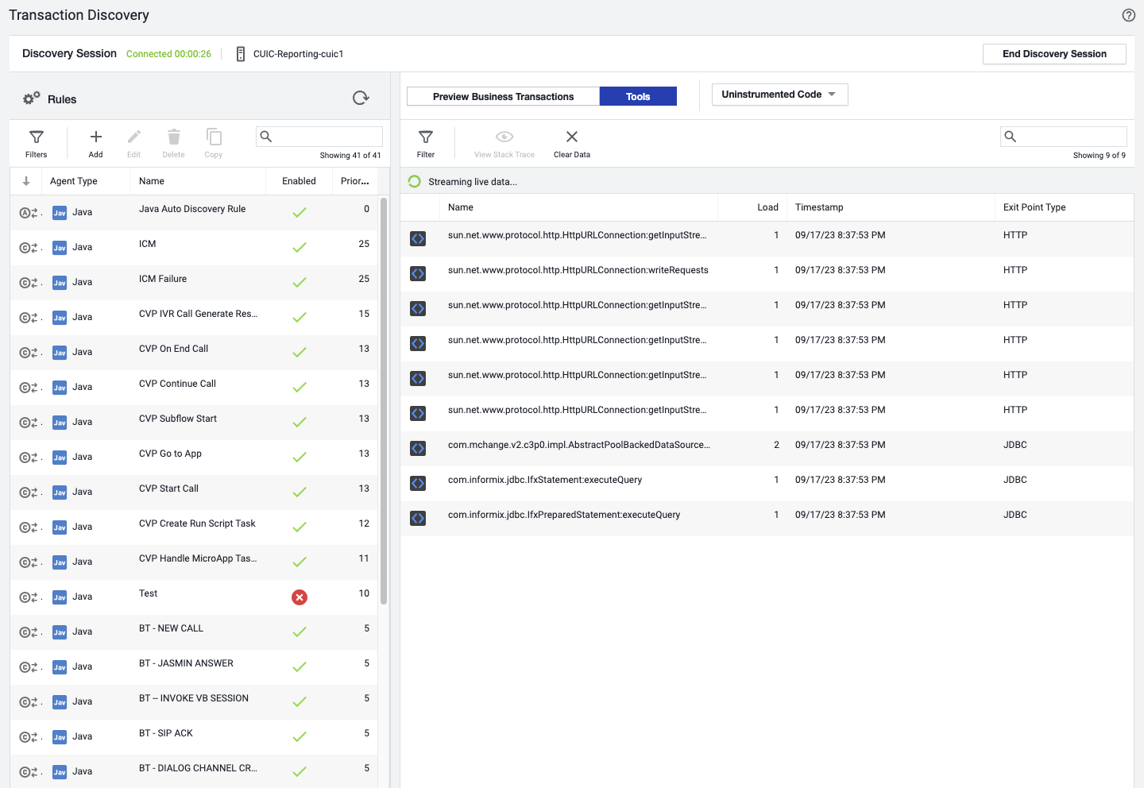This screenshot has height=788, width=1144.
Task: Click rule type icon in Test row
Action: [29, 597]
